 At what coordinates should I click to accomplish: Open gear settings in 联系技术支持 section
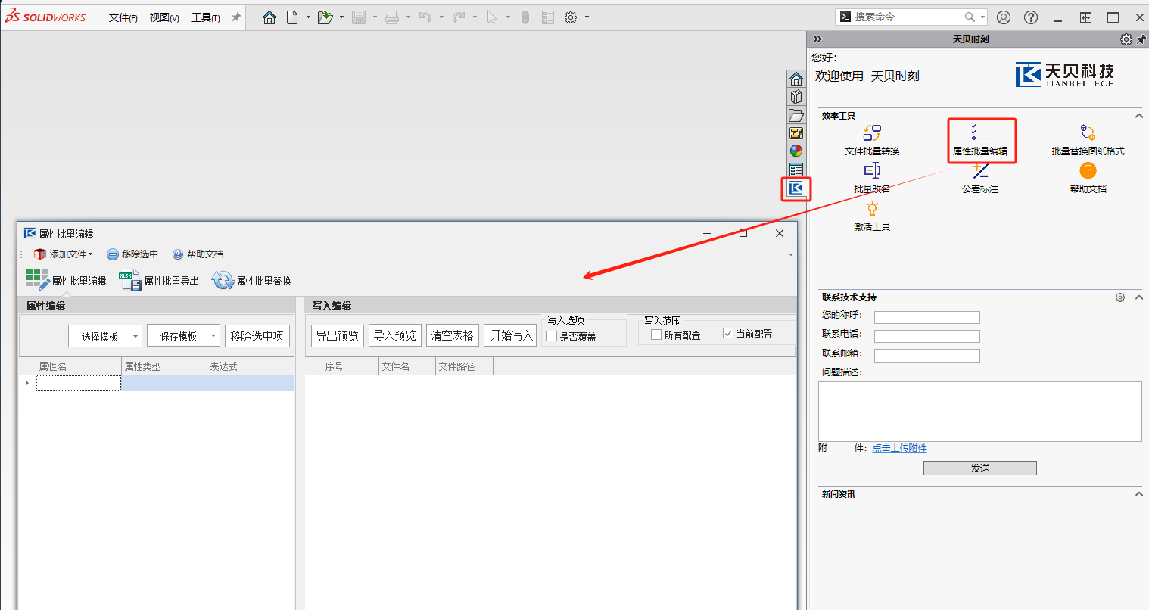(x=1120, y=297)
